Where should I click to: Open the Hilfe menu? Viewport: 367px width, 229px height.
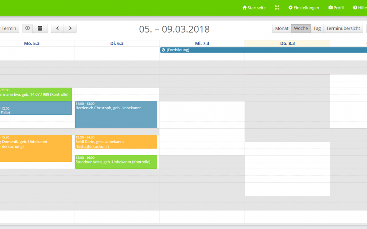coord(360,8)
